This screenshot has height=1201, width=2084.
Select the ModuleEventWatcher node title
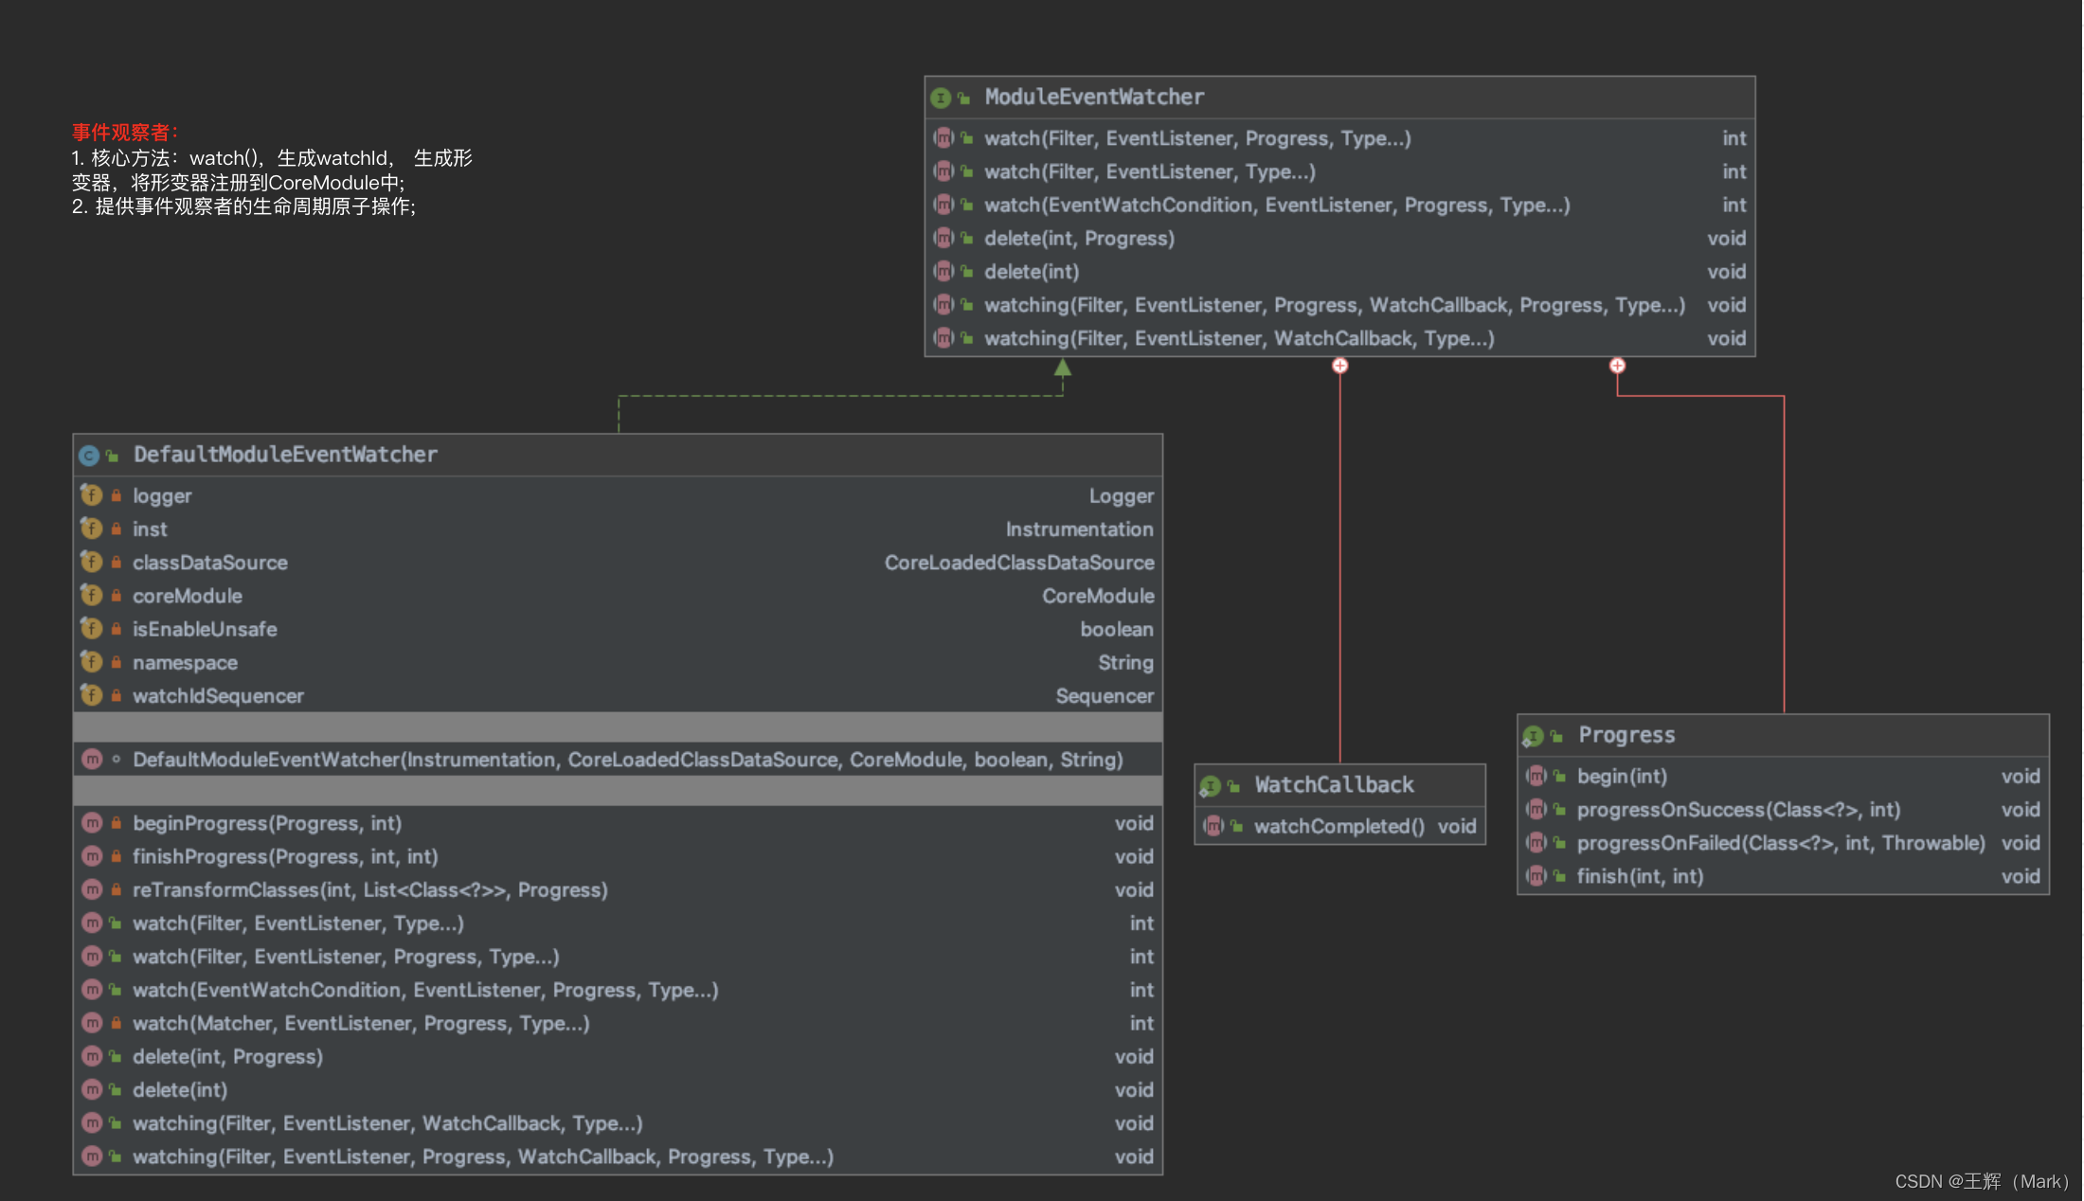coord(1094,97)
